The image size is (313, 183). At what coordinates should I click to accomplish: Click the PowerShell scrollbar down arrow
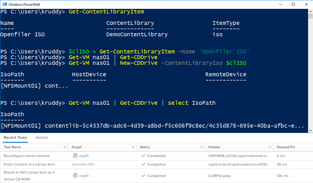click(x=311, y=131)
